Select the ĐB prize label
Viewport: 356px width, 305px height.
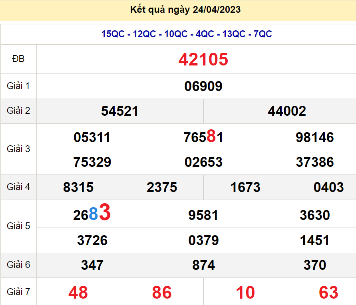pyautogui.click(x=18, y=59)
